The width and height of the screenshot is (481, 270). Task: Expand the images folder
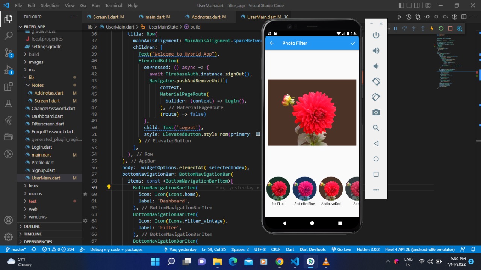click(49, 62)
